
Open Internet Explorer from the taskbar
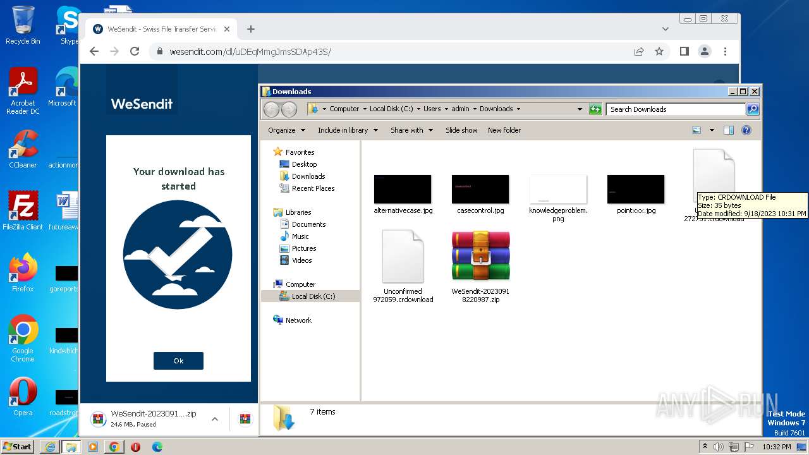point(50,447)
